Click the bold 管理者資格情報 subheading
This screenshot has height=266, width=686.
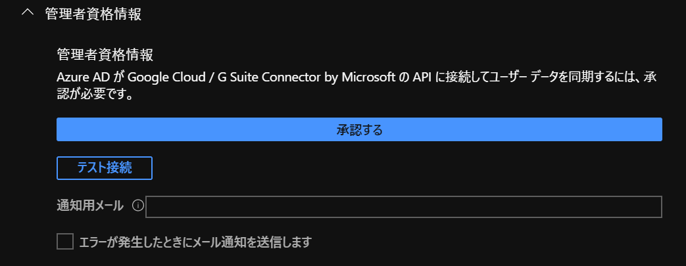point(105,55)
